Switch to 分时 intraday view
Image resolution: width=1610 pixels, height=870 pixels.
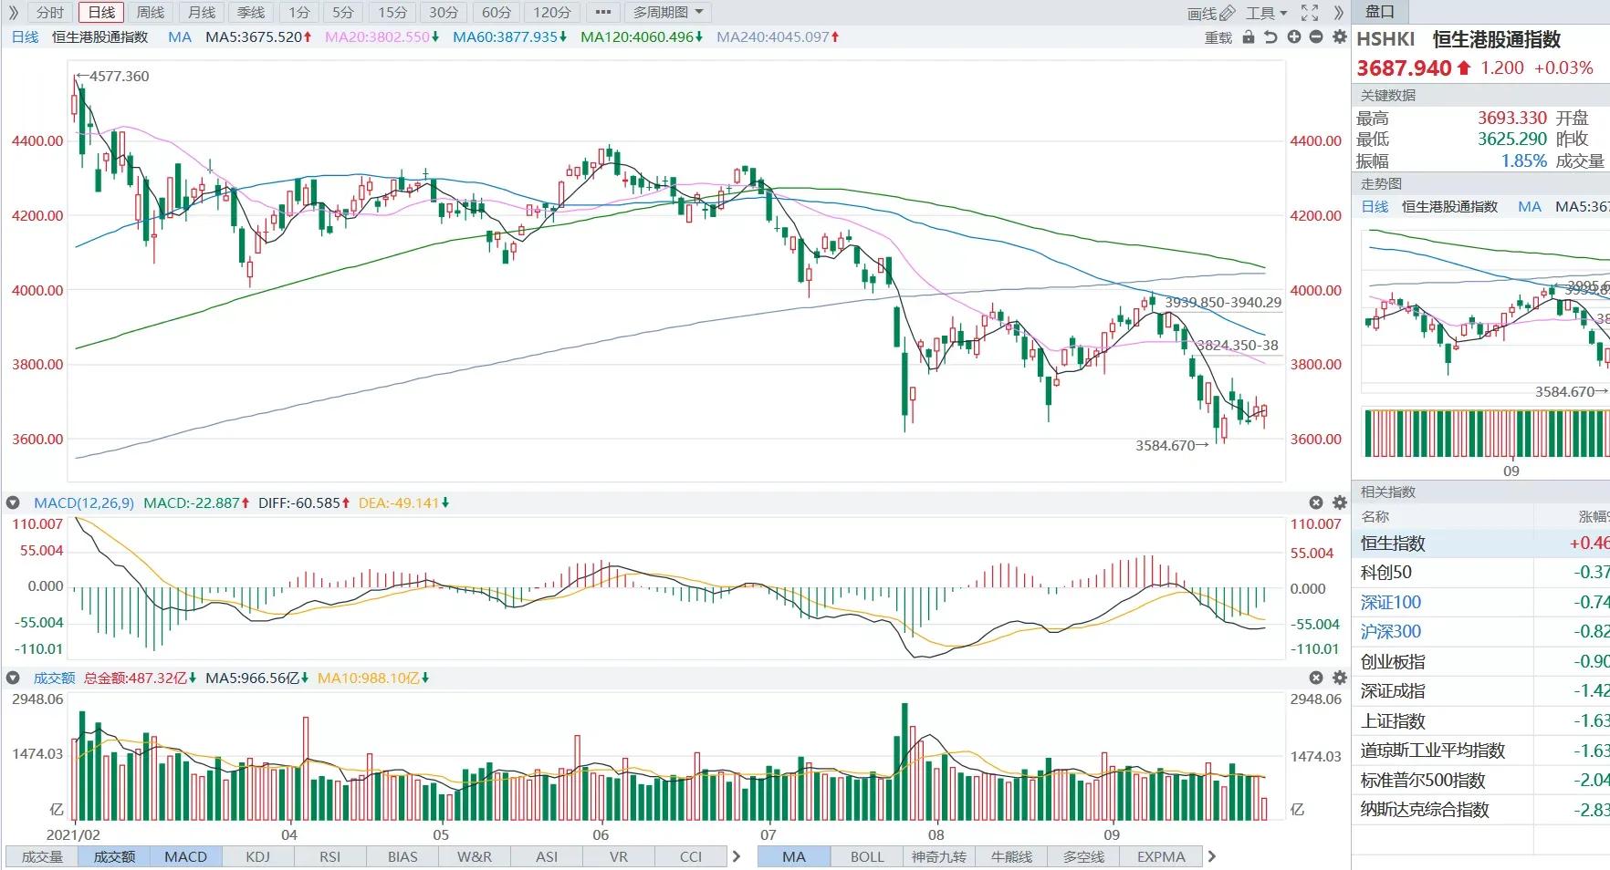pos(50,13)
